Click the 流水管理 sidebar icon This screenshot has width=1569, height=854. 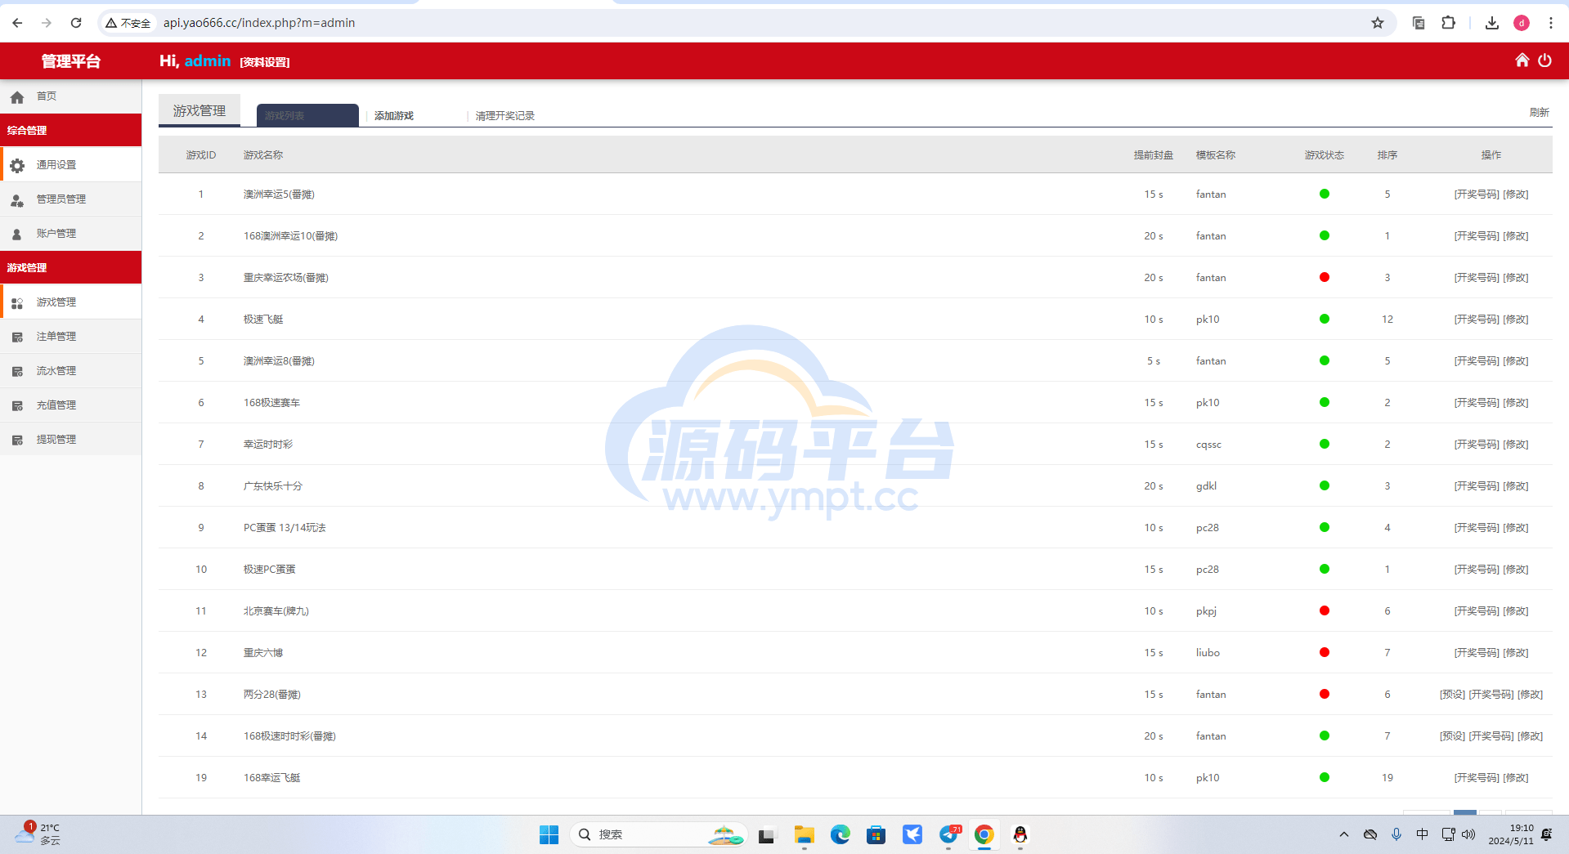coord(17,372)
